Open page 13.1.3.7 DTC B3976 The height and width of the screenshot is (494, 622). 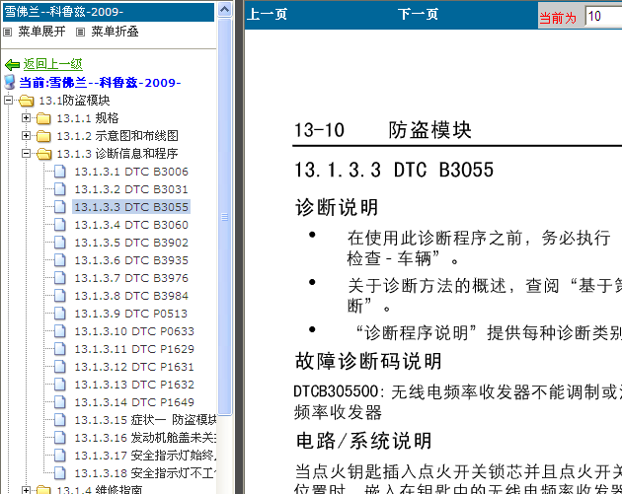click(x=131, y=278)
